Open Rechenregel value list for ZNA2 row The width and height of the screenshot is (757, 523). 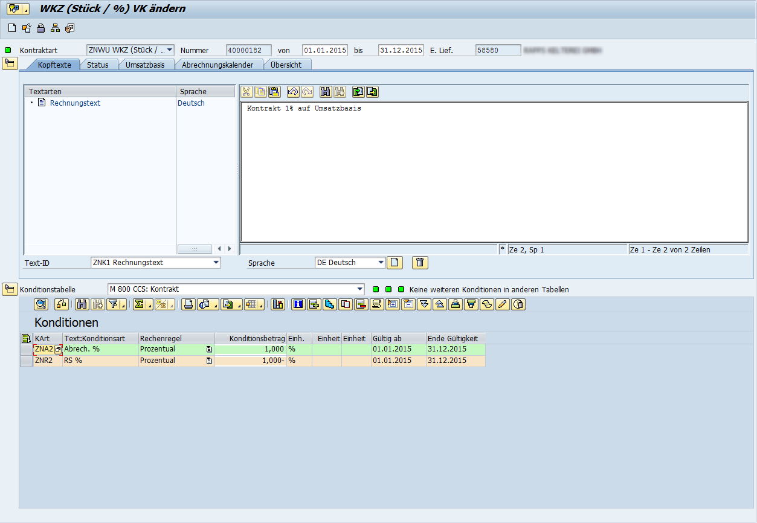[209, 350]
